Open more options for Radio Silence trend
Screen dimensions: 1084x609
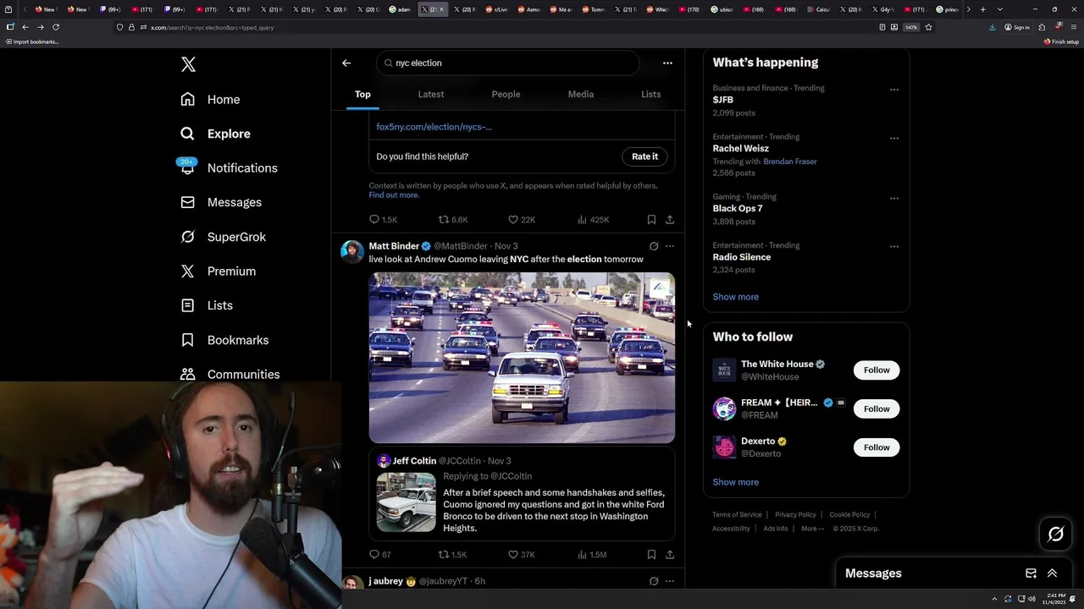tap(893, 247)
